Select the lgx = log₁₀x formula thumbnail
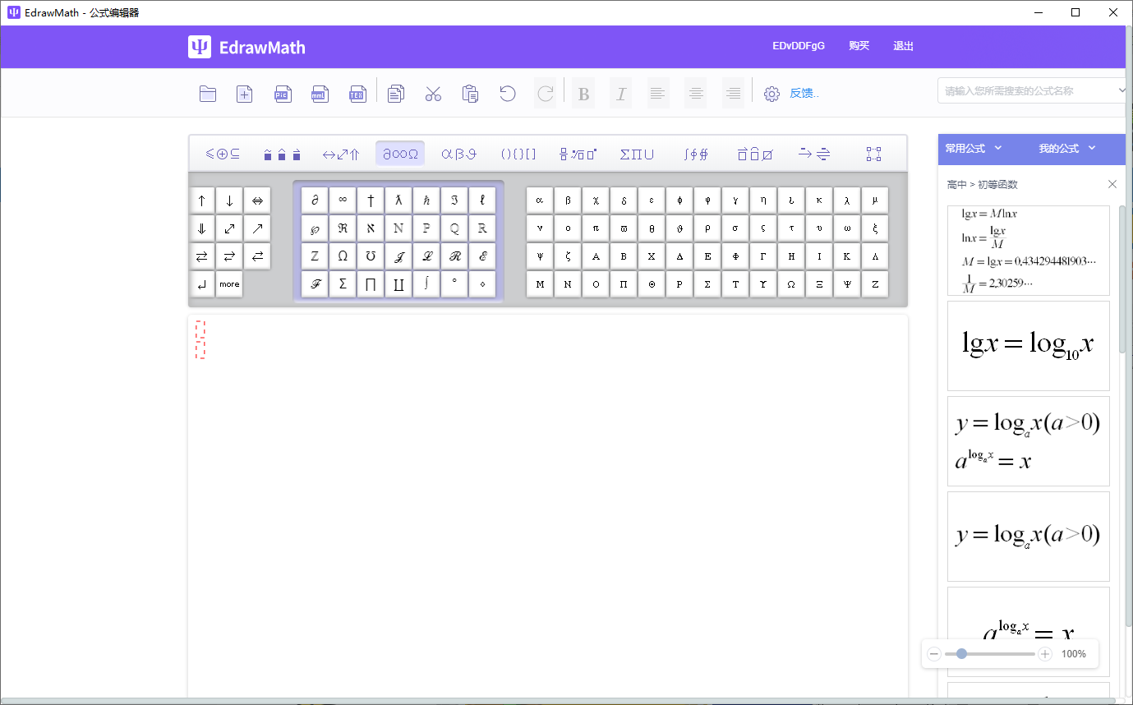This screenshot has width=1133, height=705. coord(1029,346)
